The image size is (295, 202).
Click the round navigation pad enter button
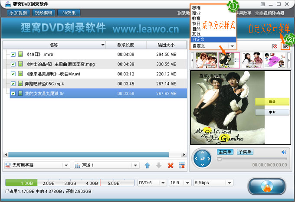(203, 159)
